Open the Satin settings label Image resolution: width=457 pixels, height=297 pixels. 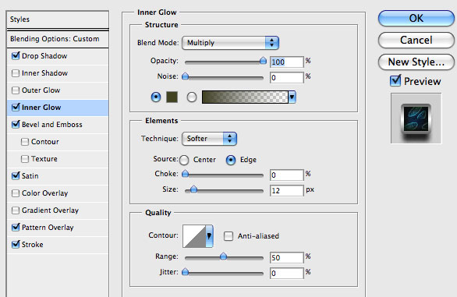coord(30,175)
